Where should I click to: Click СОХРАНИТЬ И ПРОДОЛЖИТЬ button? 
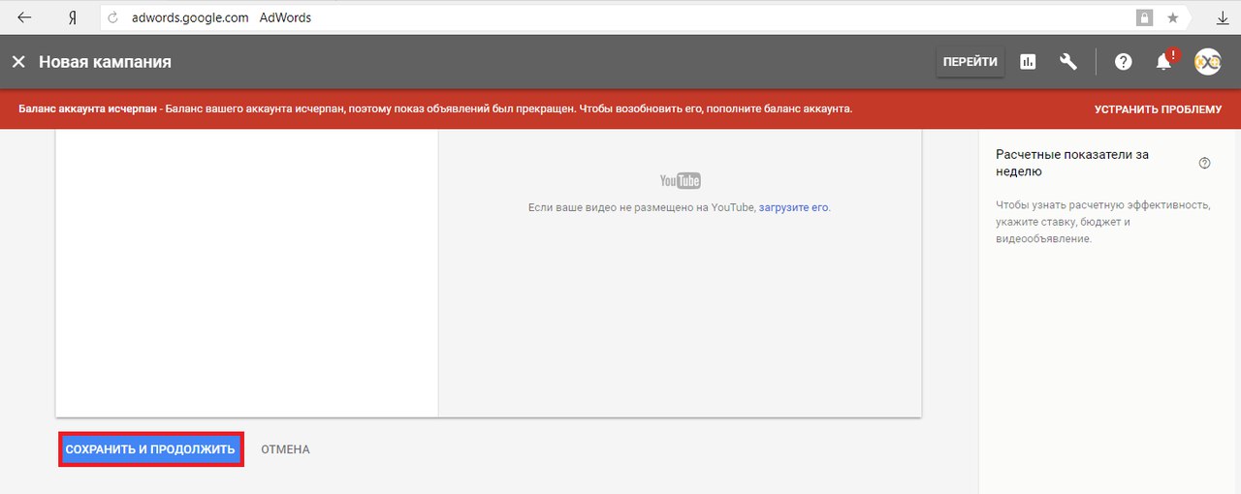point(150,449)
